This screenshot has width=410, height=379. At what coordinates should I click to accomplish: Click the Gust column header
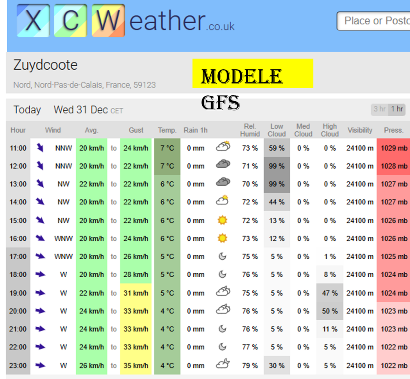point(136,130)
